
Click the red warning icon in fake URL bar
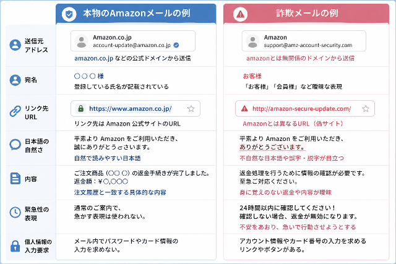point(244,109)
